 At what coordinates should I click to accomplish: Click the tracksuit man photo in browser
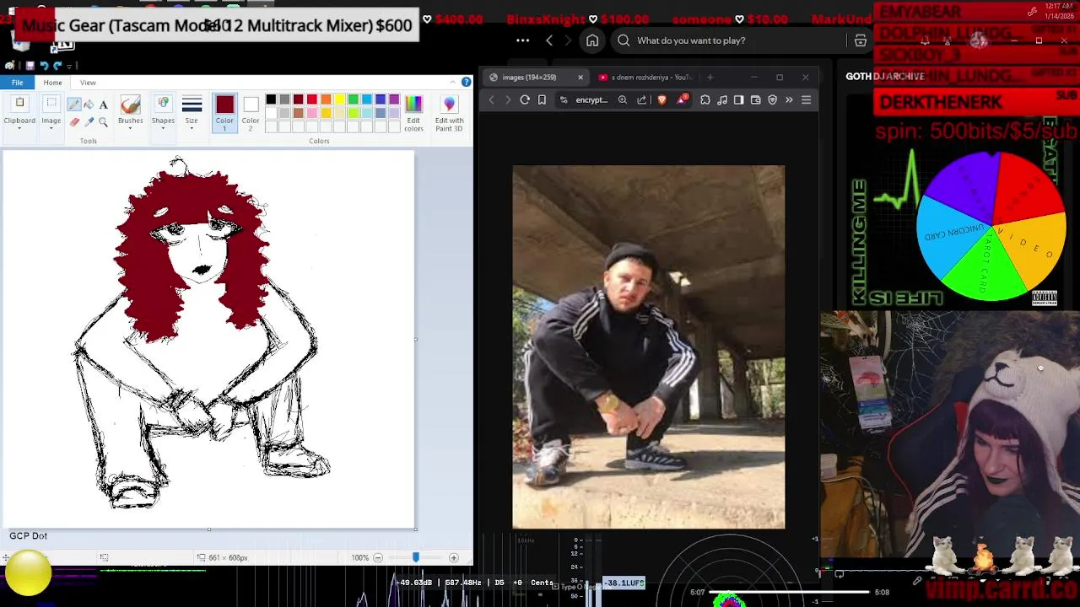[648, 346]
